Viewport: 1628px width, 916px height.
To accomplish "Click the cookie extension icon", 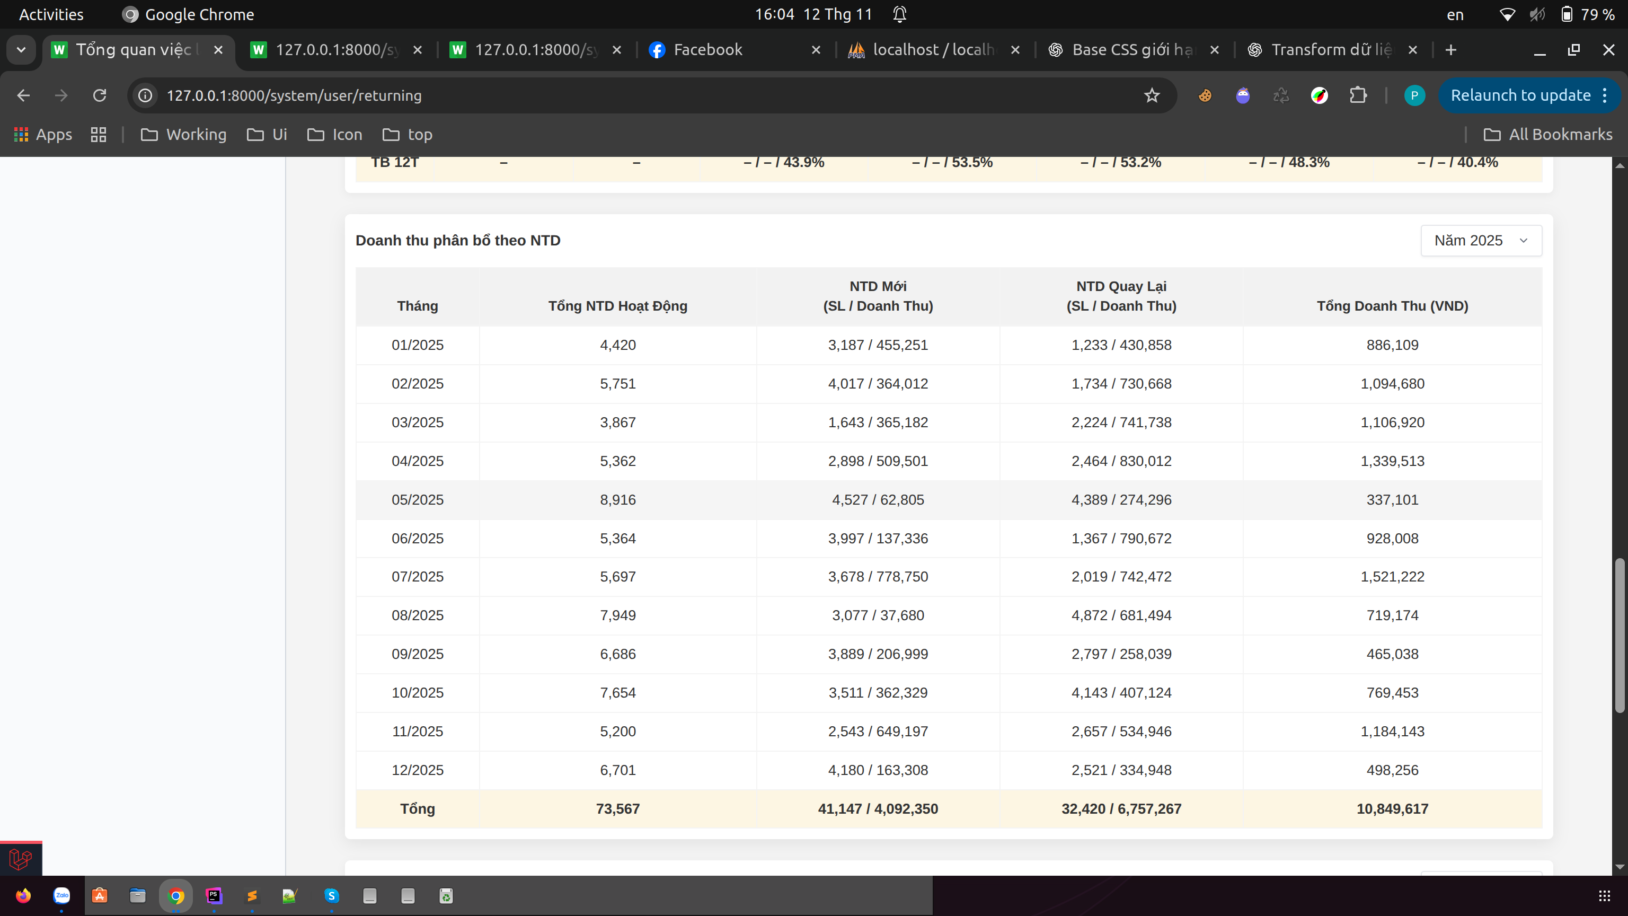I will click(x=1205, y=95).
